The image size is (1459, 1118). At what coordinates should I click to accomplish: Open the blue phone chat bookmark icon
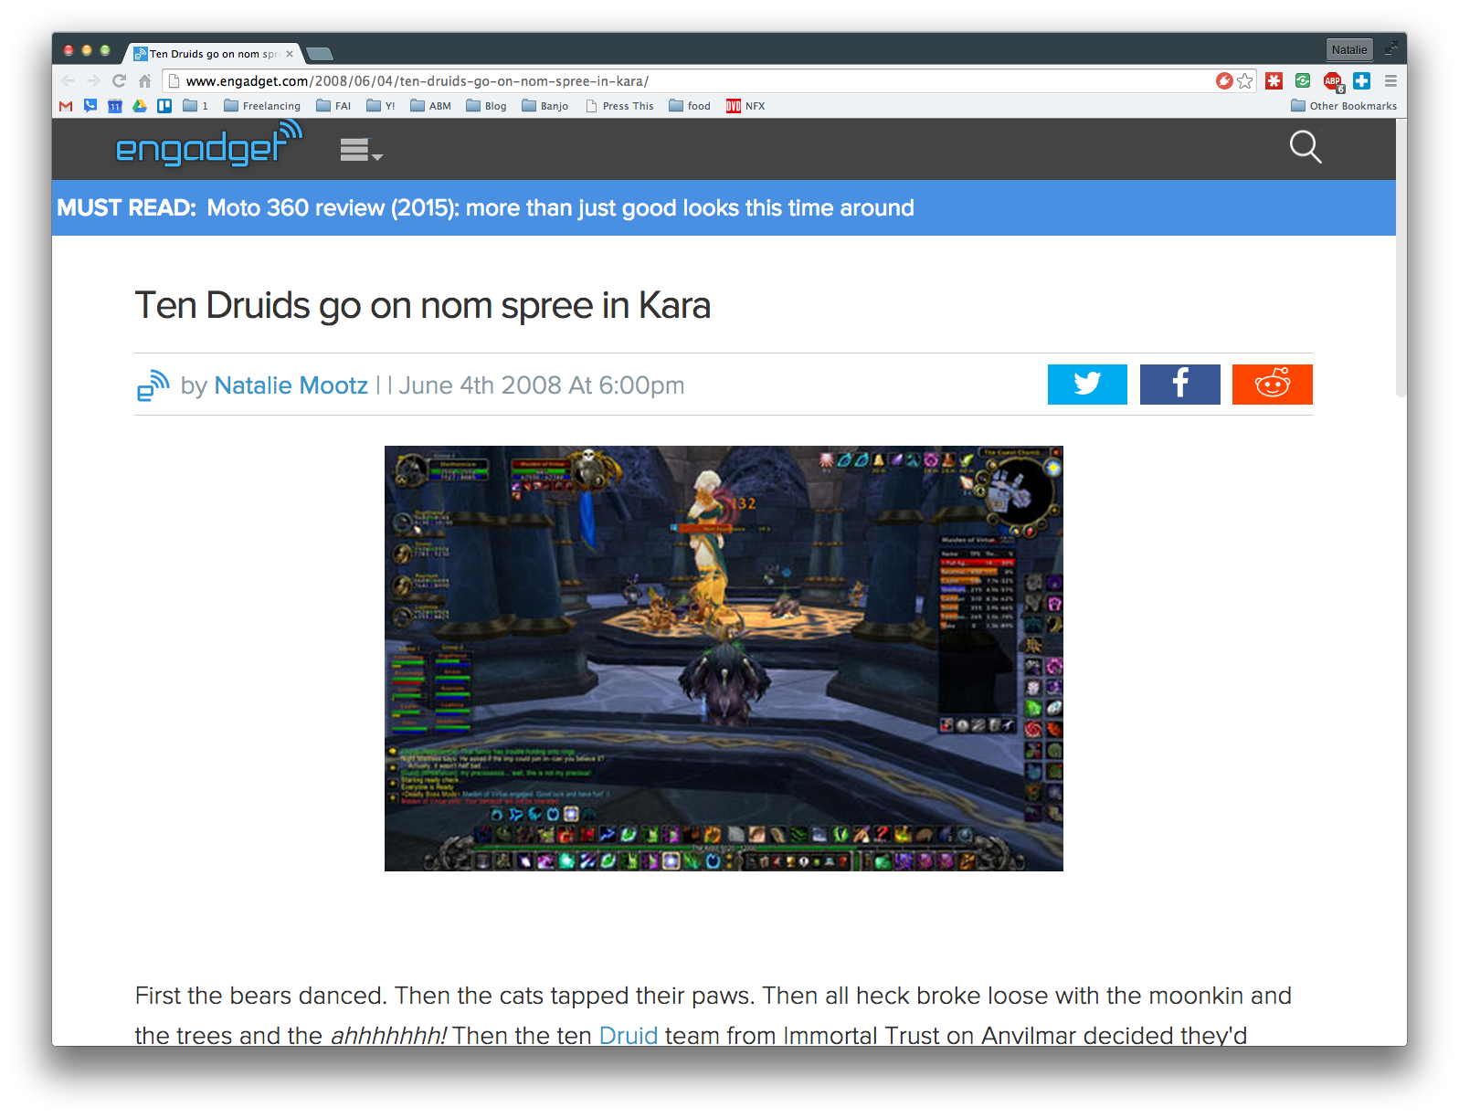(x=90, y=106)
